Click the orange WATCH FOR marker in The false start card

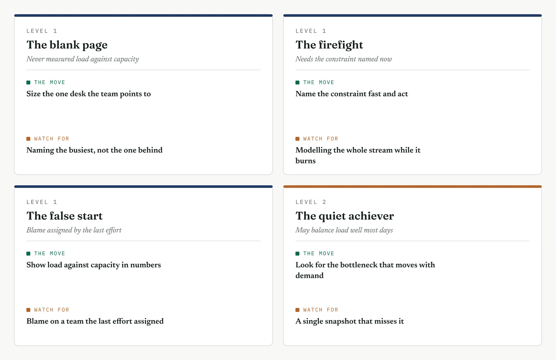(x=28, y=310)
